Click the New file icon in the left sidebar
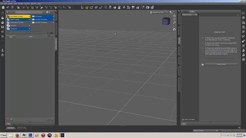 click(x=3, y=13)
